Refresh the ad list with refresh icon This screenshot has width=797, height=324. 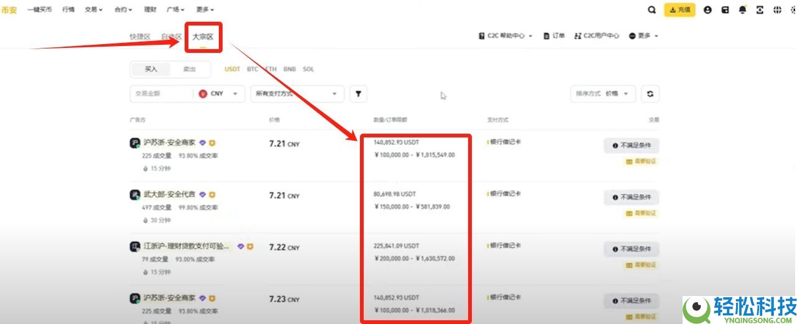(650, 94)
